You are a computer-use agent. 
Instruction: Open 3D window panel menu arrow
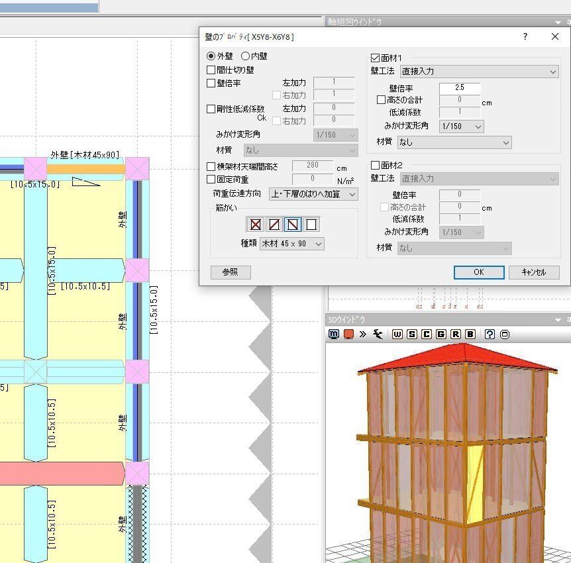(558, 320)
